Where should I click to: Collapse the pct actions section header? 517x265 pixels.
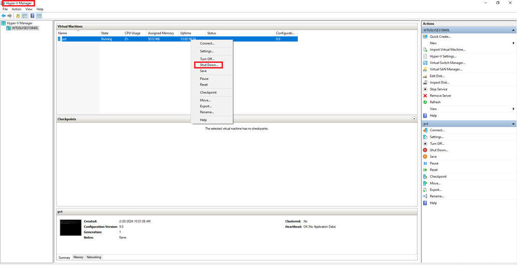pyautogui.click(x=513, y=124)
